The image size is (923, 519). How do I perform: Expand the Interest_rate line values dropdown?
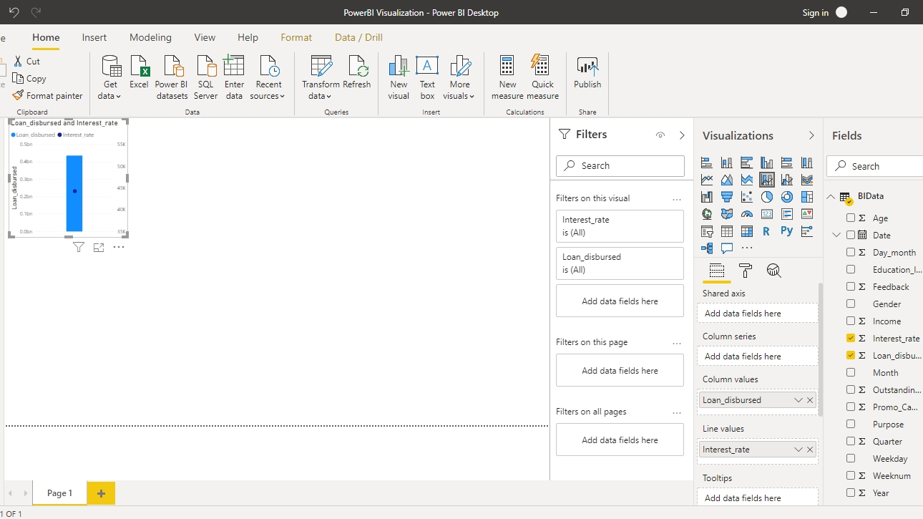point(798,450)
